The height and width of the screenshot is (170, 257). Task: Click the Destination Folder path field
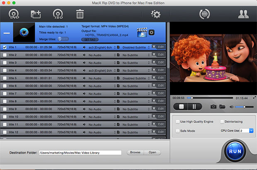80,153
